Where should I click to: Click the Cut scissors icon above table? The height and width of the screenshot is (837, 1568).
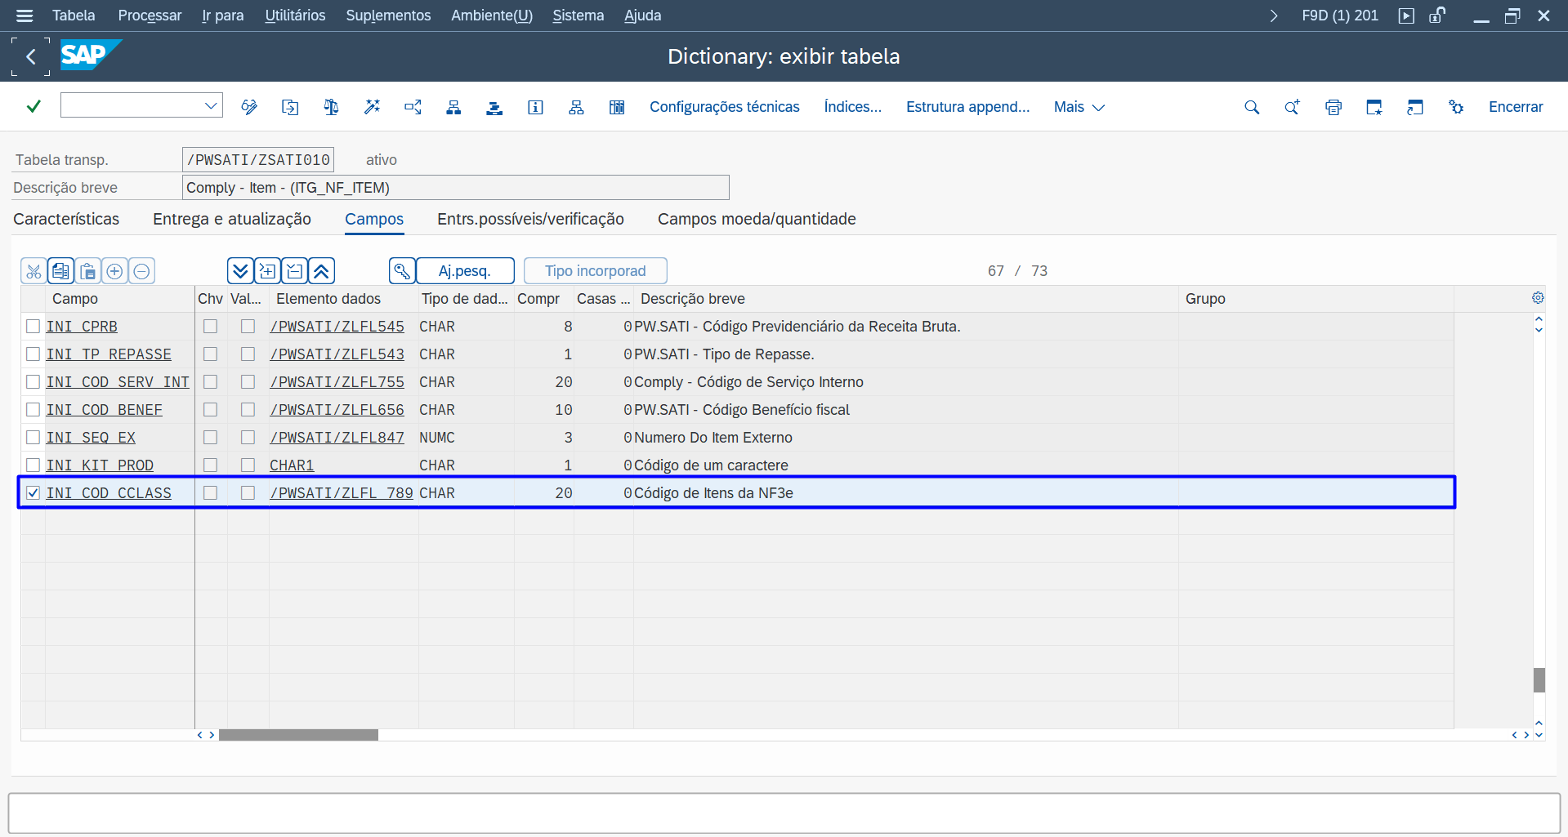(34, 271)
